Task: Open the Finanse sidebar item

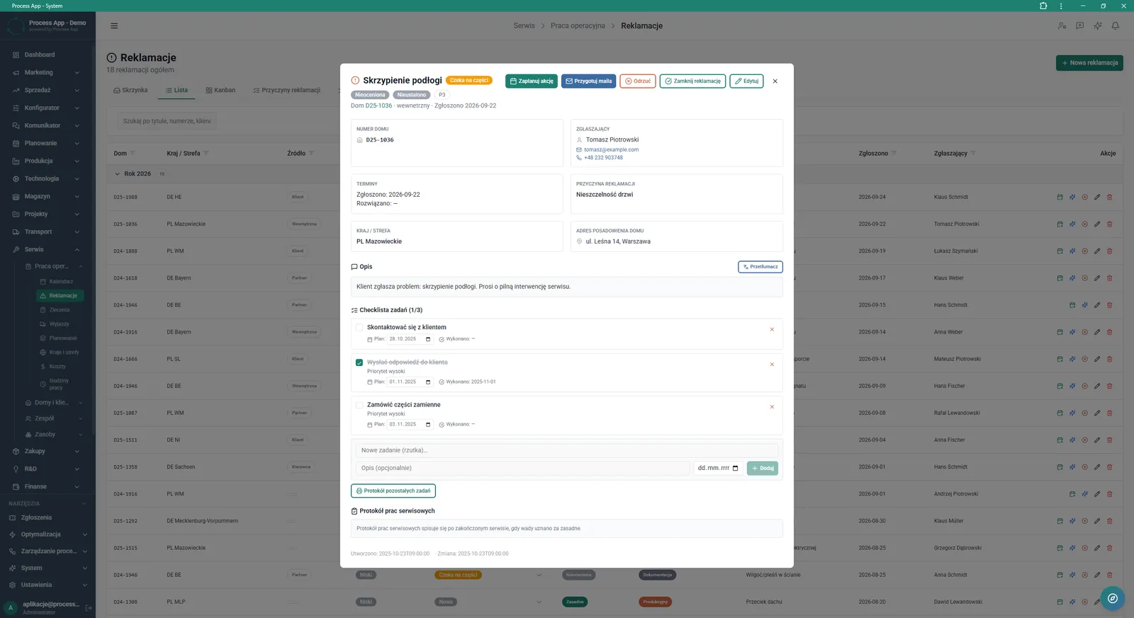Action: 47,486
